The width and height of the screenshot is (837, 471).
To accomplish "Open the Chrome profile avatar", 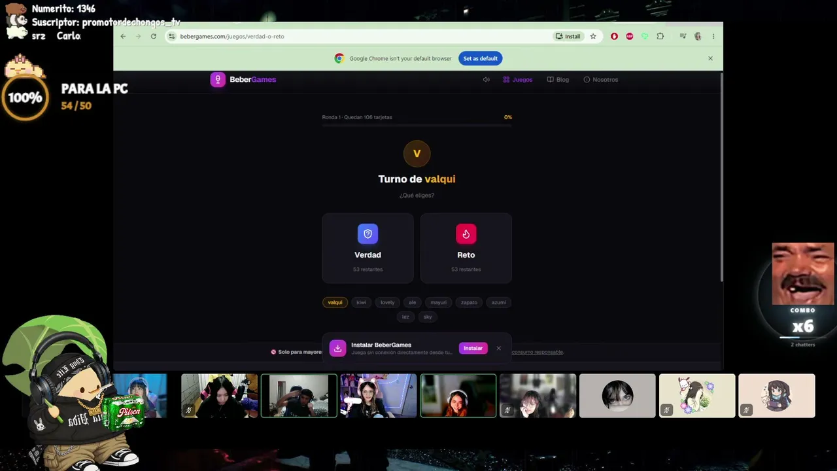I will (x=698, y=37).
